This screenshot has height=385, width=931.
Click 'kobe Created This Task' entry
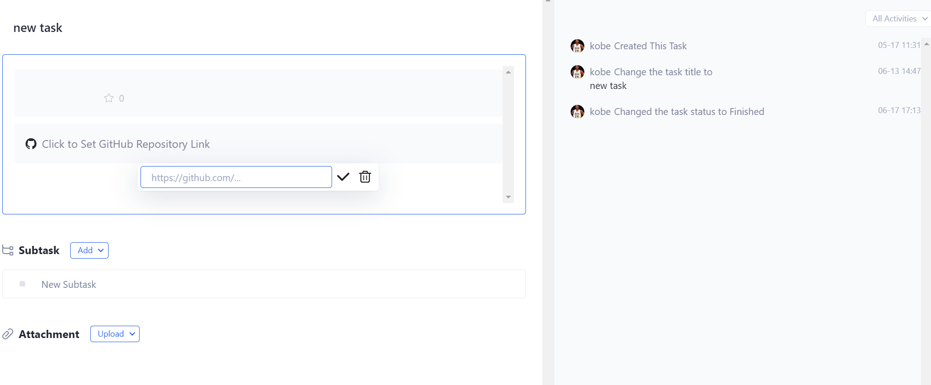638,46
